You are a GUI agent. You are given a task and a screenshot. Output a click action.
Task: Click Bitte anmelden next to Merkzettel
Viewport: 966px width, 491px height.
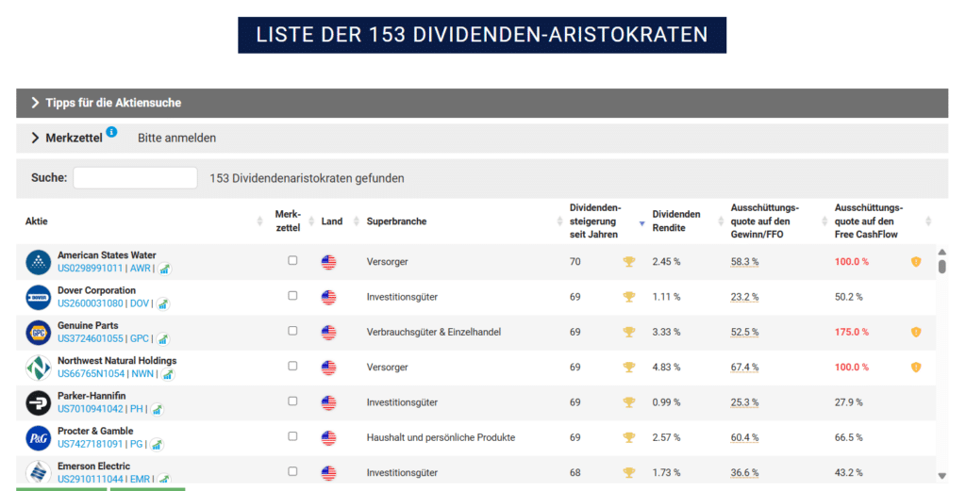coord(176,138)
